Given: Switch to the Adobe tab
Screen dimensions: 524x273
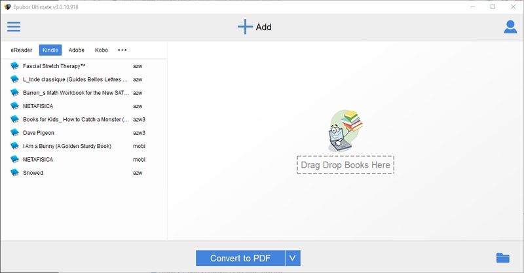Looking at the screenshot, I should pos(77,50).
